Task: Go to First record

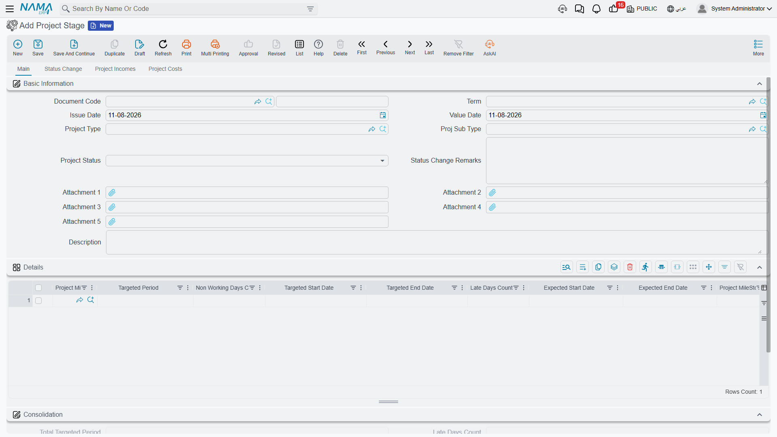Action: click(x=362, y=47)
